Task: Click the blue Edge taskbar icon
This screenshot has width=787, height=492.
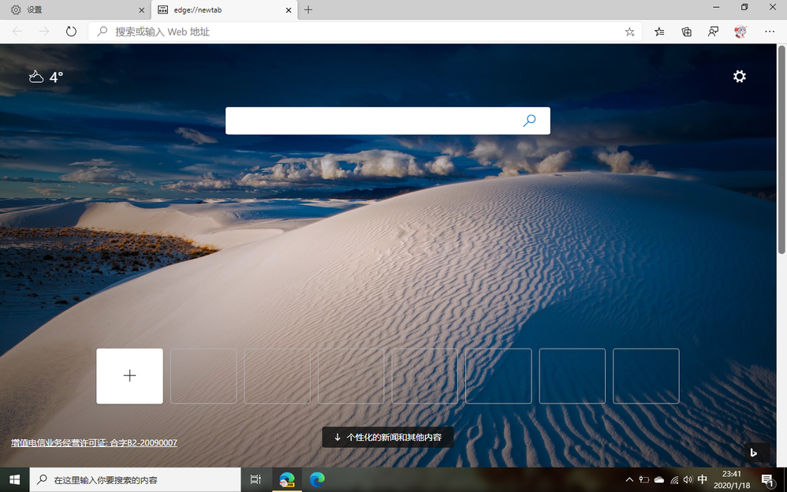Action: point(317,480)
